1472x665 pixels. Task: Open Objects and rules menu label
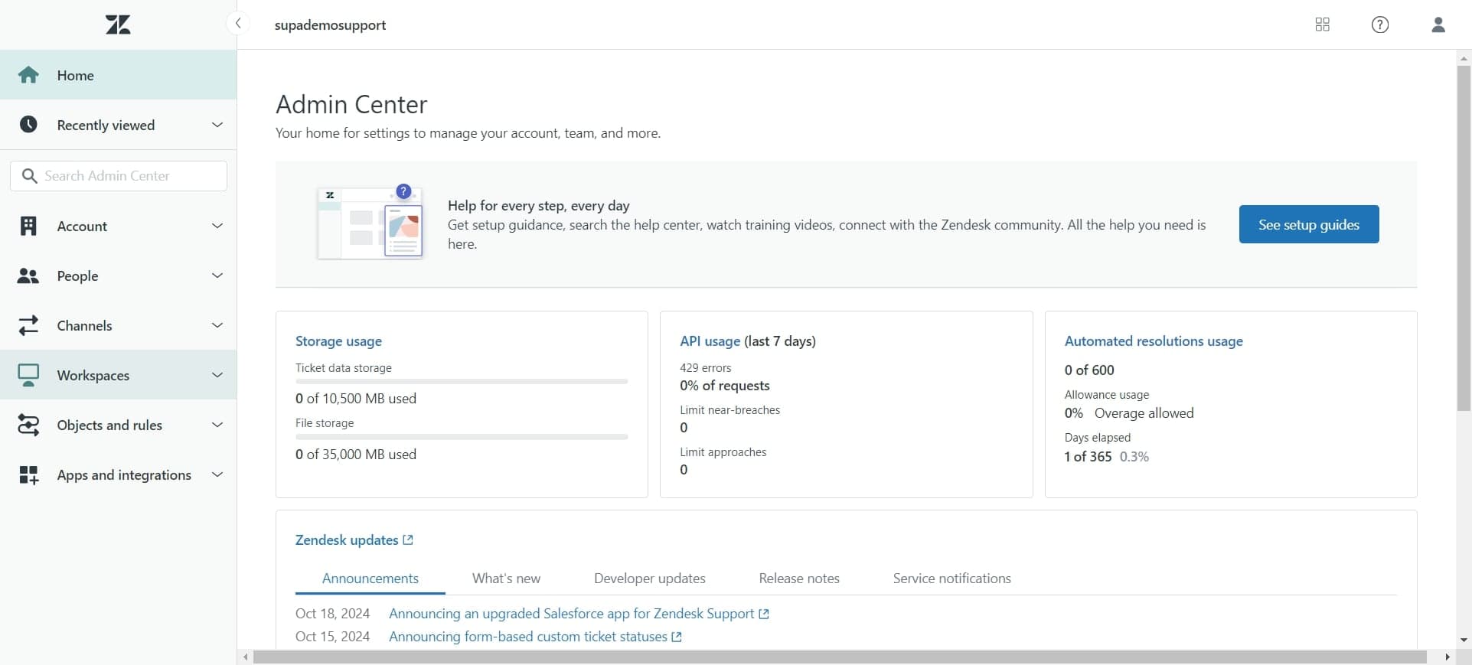109,425
